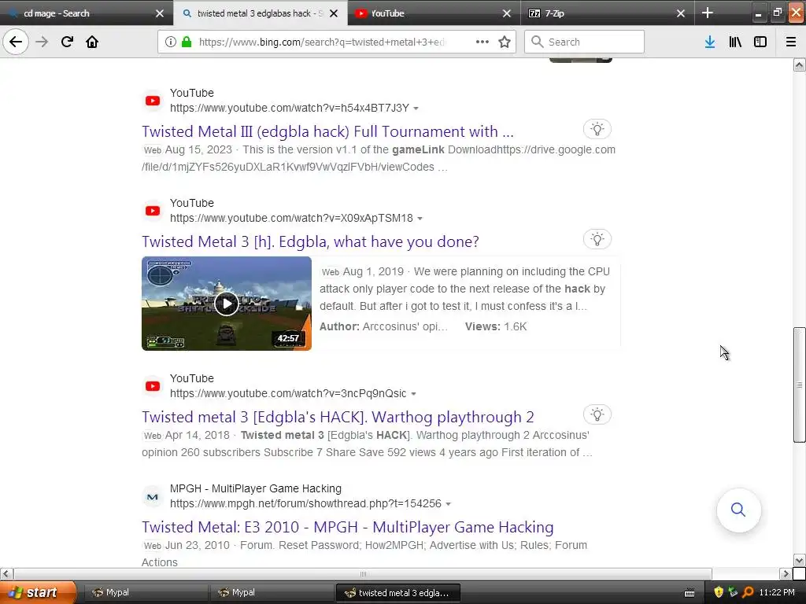Open the Downloads arrow icon
806x604 pixels.
pyautogui.click(x=710, y=42)
